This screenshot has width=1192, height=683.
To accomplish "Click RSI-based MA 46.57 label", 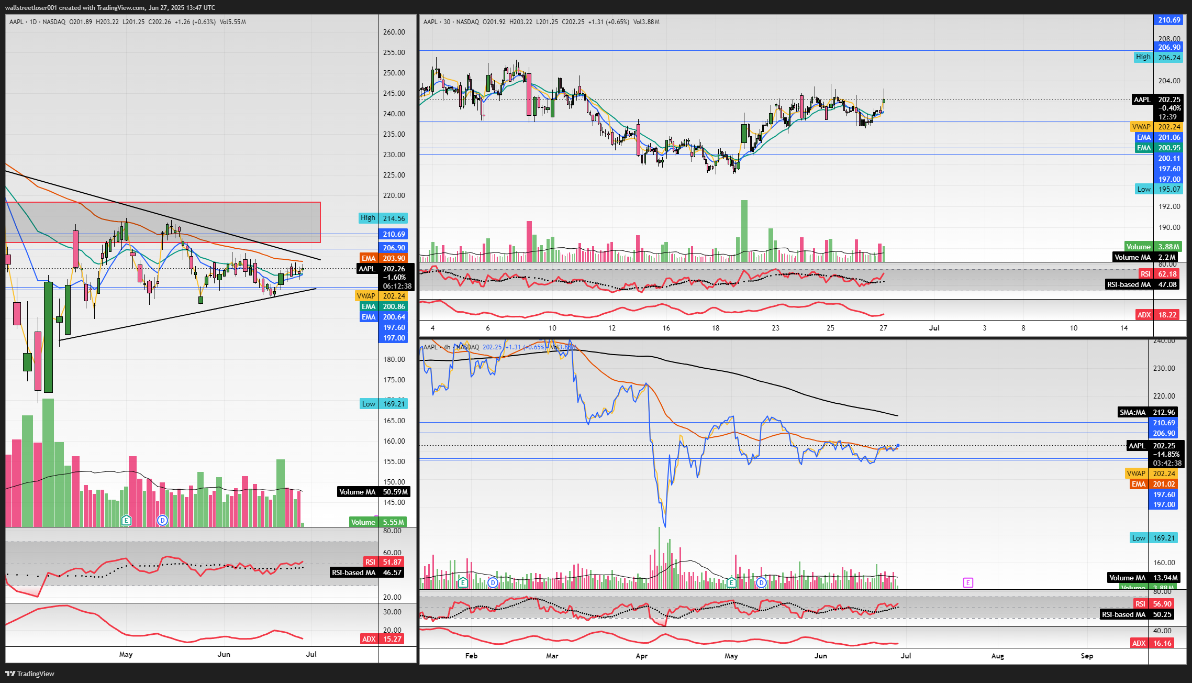I will click(x=367, y=572).
